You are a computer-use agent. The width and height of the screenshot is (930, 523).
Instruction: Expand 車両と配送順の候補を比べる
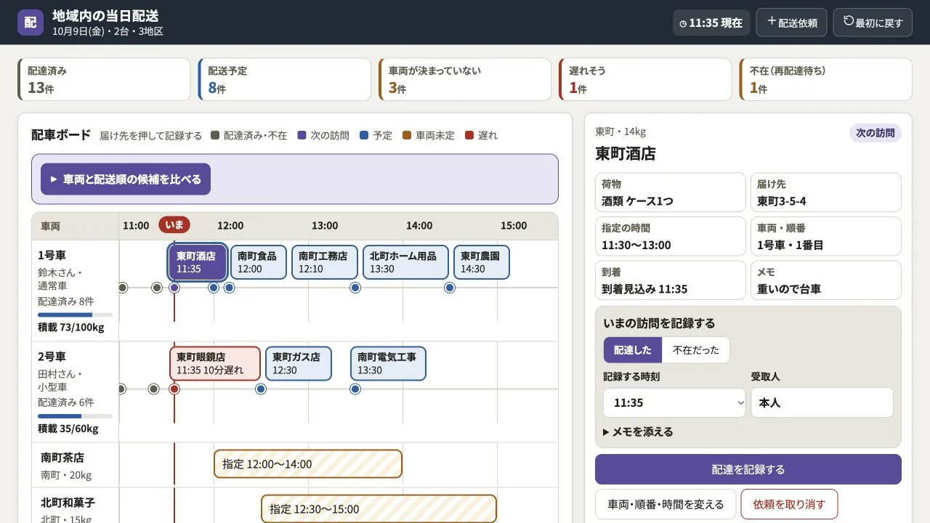(126, 179)
